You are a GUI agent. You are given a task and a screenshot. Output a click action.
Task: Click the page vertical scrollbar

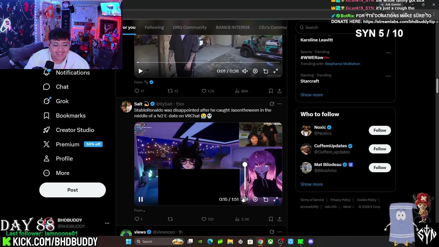point(437,86)
